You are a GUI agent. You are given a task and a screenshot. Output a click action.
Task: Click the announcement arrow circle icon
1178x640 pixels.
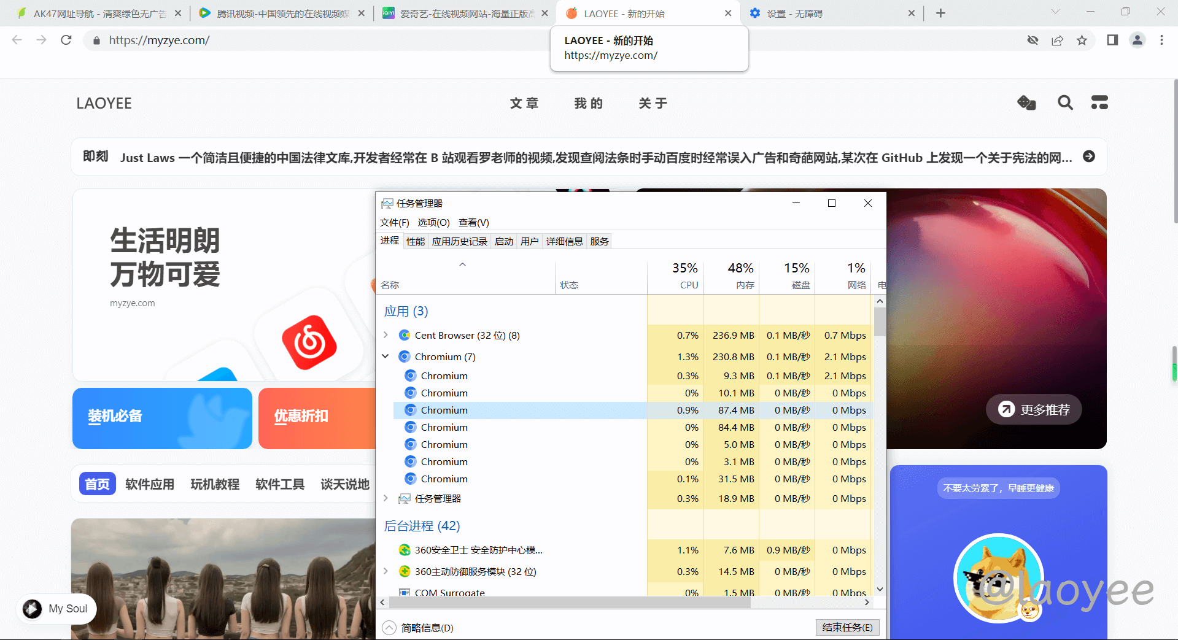tap(1089, 156)
